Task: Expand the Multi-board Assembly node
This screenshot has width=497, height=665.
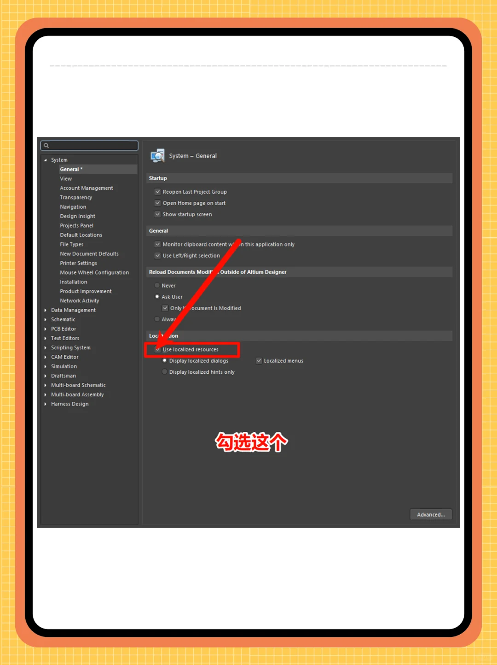Action: coord(45,395)
